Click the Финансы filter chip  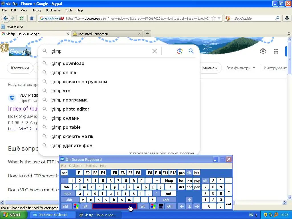[210, 68]
